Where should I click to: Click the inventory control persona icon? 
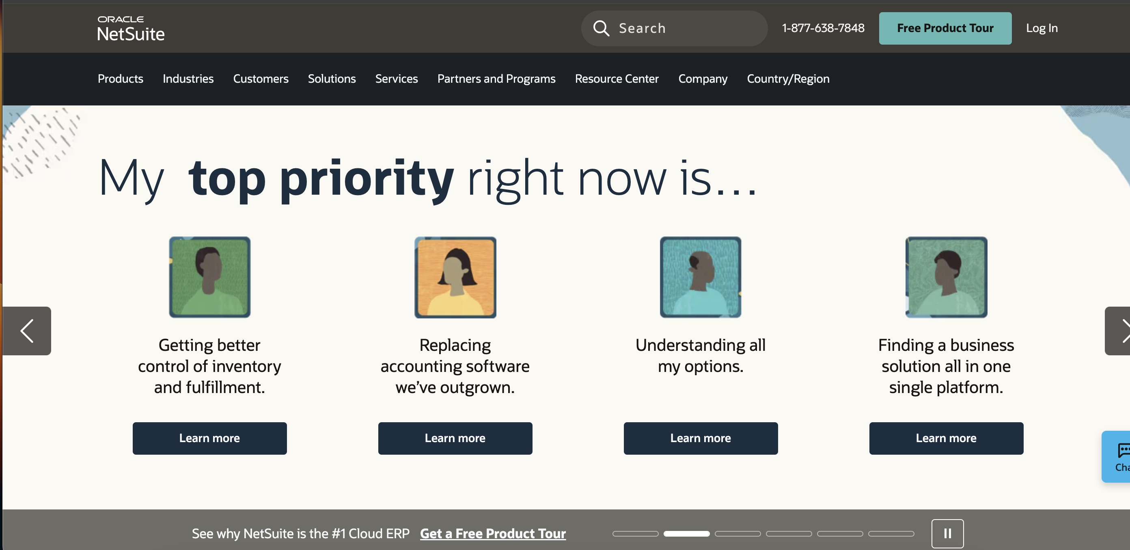(209, 277)
